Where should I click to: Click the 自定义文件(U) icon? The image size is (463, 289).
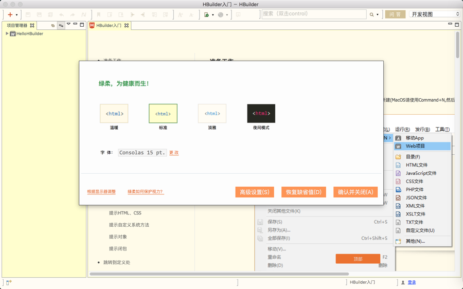(x=398, y=230)
